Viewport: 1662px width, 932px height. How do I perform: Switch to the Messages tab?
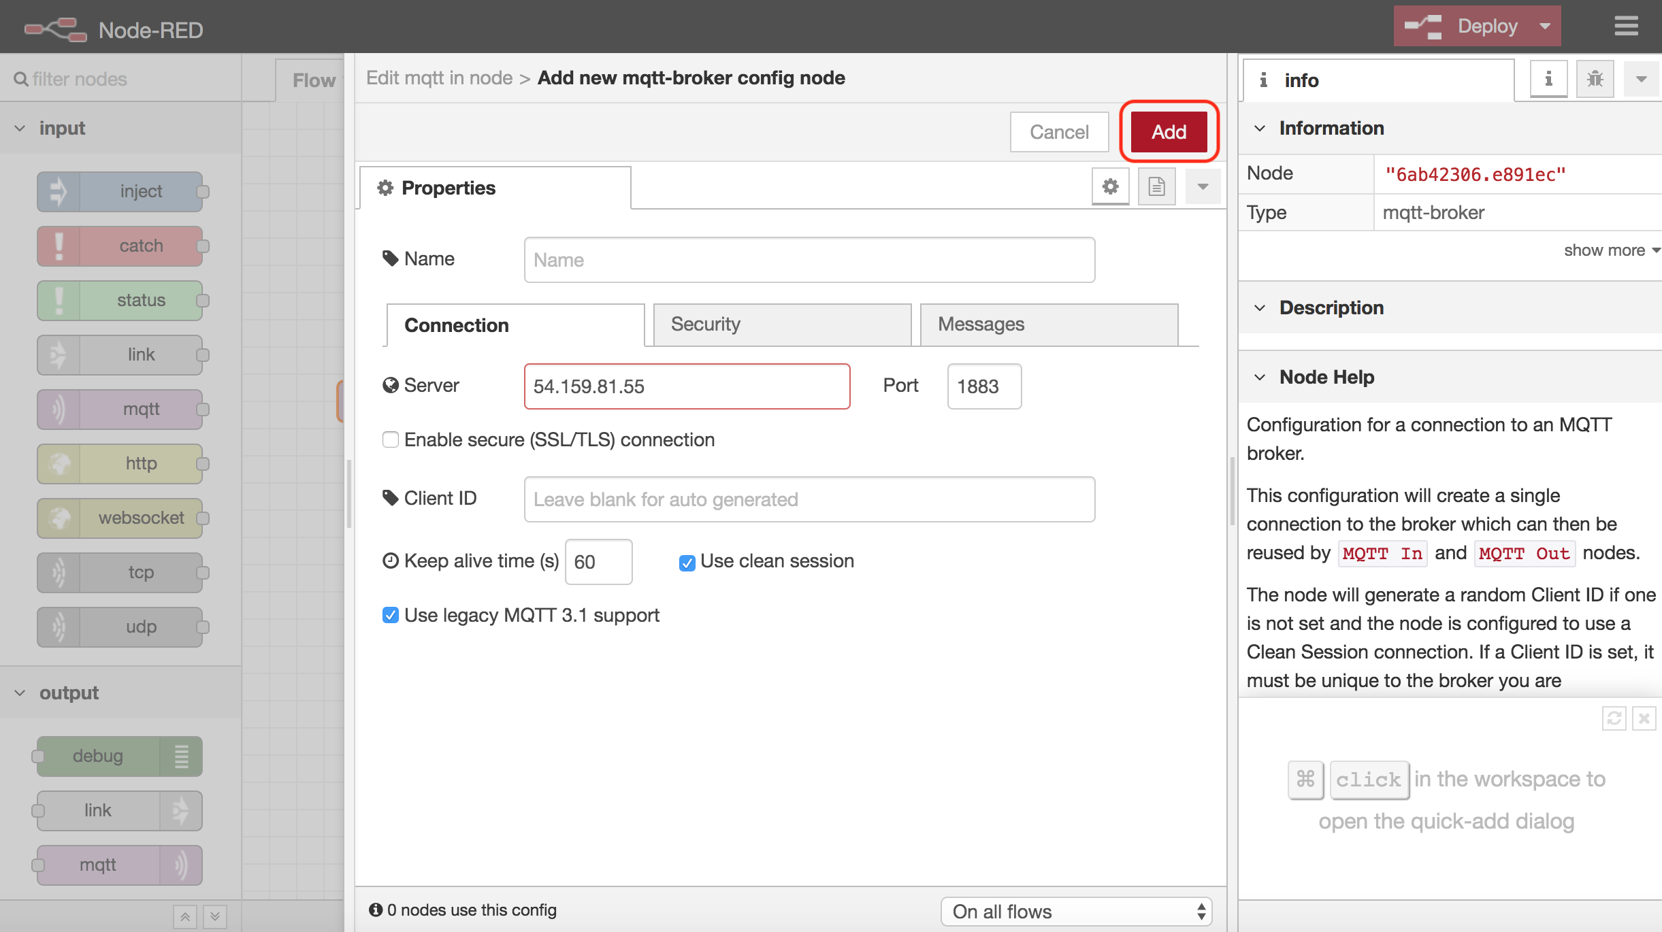(1049, 324)
